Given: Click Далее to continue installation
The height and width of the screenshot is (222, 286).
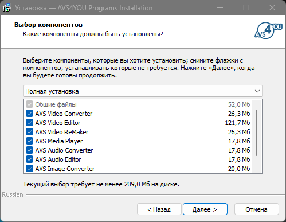Looking at the screenshot, I should 205,209.
